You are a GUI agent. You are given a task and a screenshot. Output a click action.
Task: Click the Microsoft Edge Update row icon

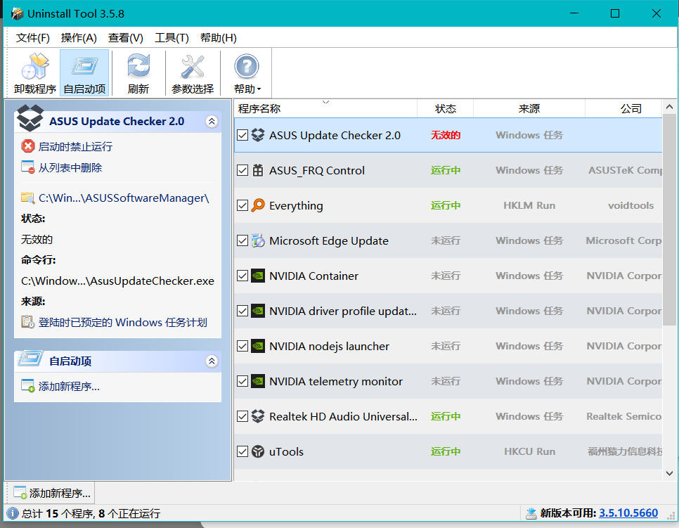click(258, 240)
